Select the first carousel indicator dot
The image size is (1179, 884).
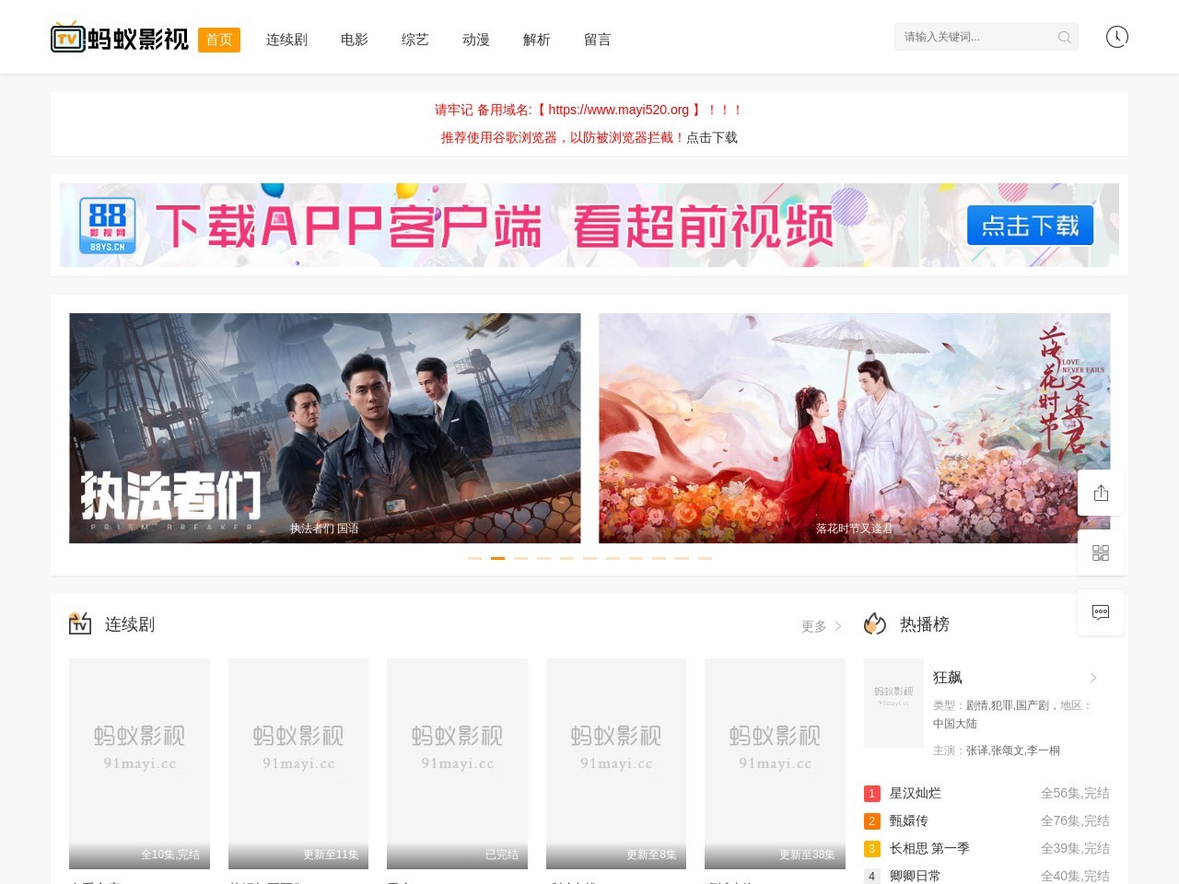pos(474,558)
